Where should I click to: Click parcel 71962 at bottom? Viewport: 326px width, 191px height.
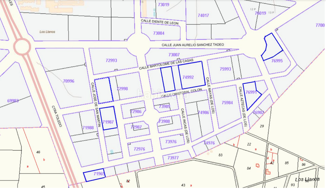click(x=98, y=174)
